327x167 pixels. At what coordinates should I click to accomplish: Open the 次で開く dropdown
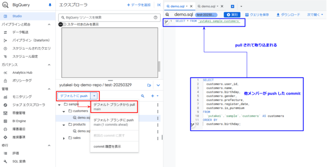315,15
